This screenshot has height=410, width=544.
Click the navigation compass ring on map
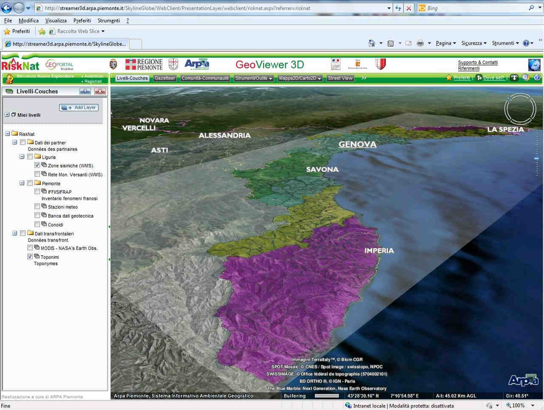pos(520,109)
